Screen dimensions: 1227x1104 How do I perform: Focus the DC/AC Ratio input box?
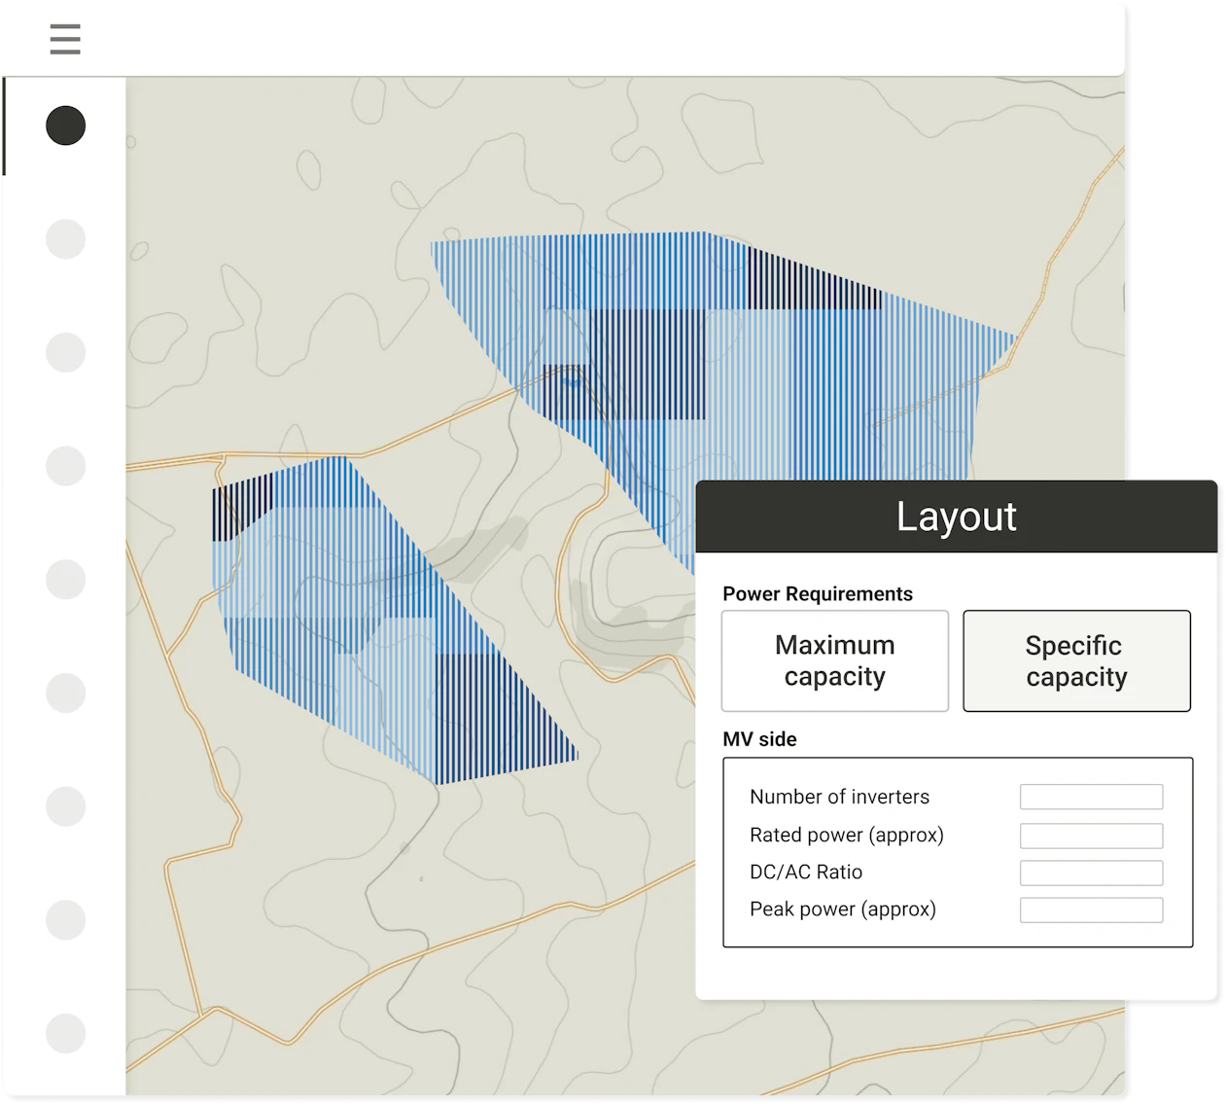coord(1091,873)
